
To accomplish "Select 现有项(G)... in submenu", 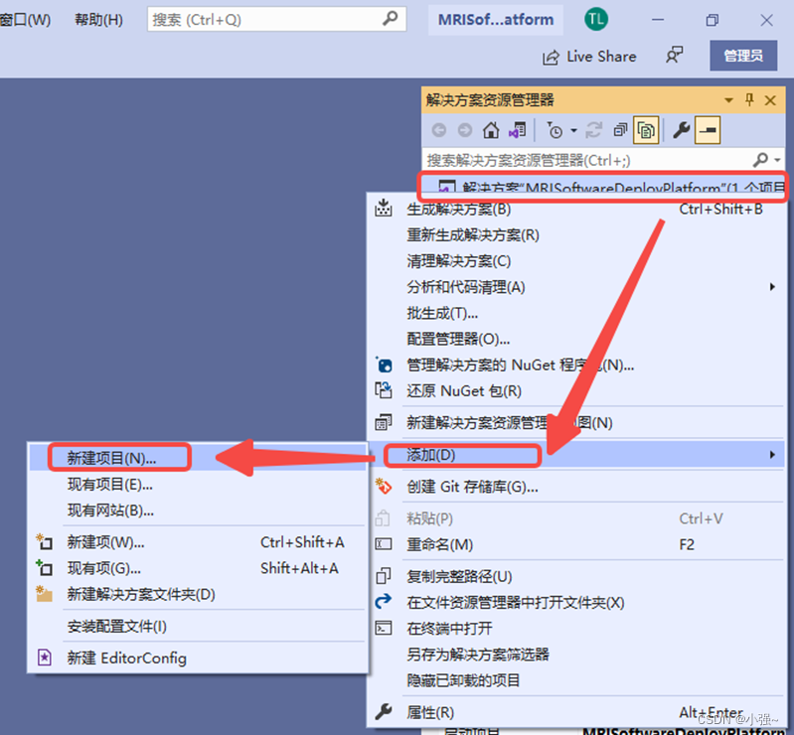I will pyautogui.click(x=198, y=568).
